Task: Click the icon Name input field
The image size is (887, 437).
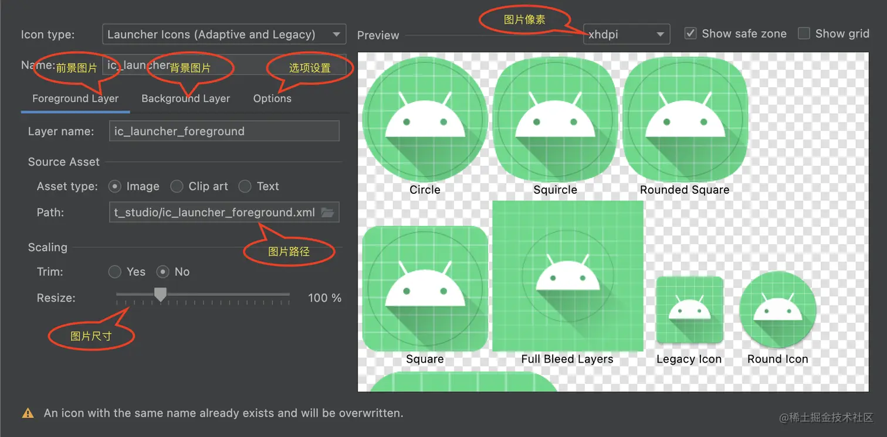Action: pyautogui.click(x=224, y=65)
